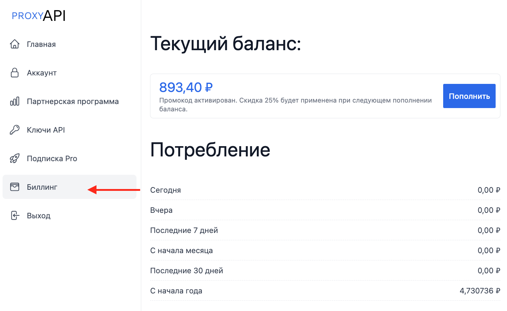Select the Биллинг sidebar item
Image resolution: width=507 pixels, height=311 pixels.
42,187
